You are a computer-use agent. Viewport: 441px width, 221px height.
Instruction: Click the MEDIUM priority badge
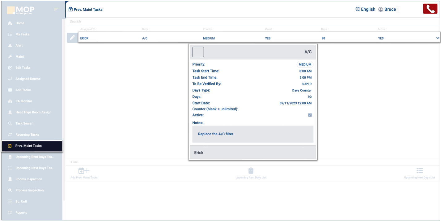pyautogui.click(x=305, y=64)
